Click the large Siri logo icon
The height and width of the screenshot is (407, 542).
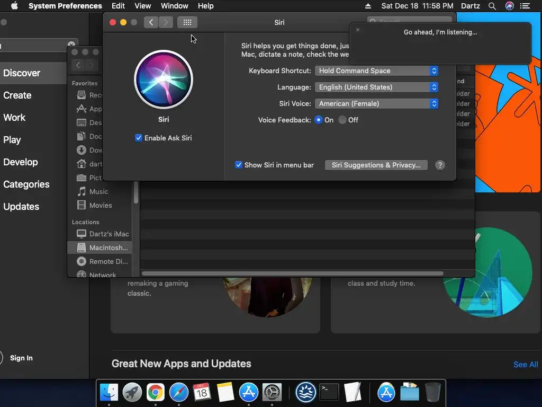coord(164,79)
